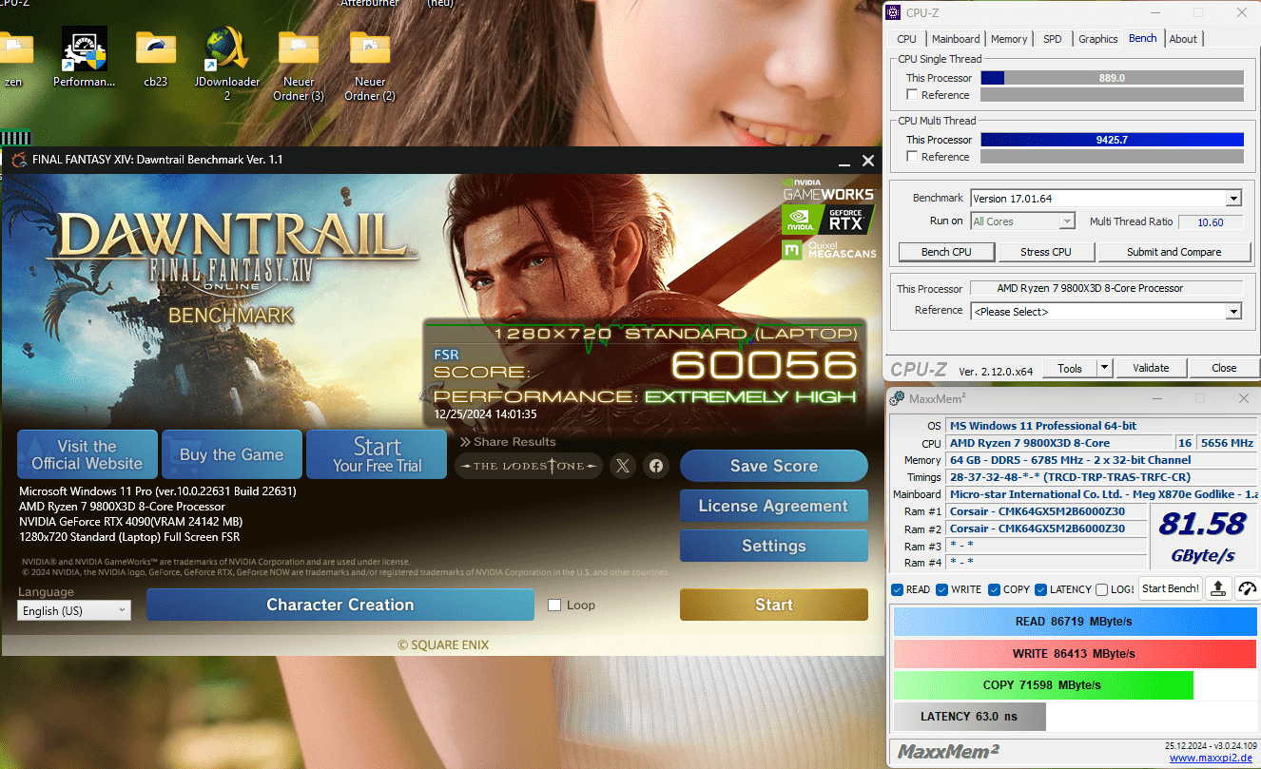Screen dimensions: 1261x769
Task: Switch to the Mainboard tab
Action: pos(956,39)
